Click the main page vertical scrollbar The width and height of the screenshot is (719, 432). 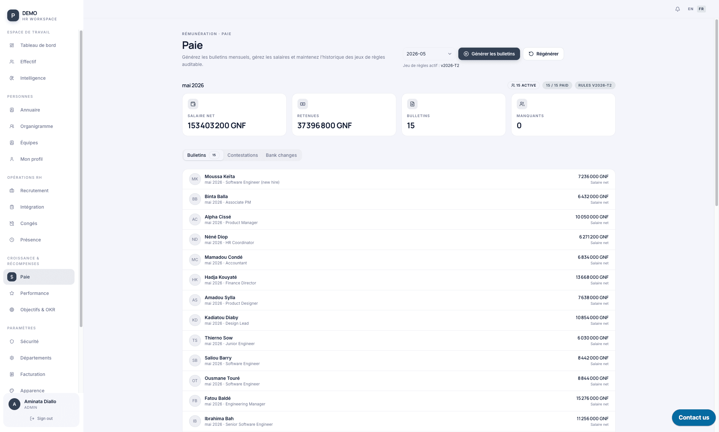tap(717, 113)
